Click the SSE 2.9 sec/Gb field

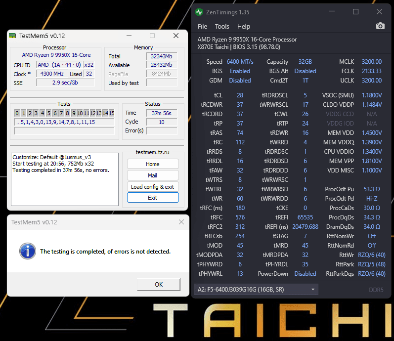tap(65, 83)
